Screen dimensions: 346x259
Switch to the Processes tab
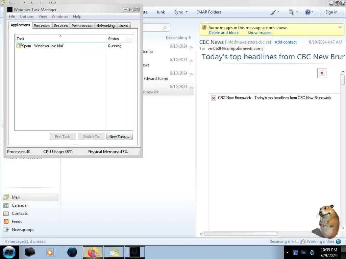(42, 26)
